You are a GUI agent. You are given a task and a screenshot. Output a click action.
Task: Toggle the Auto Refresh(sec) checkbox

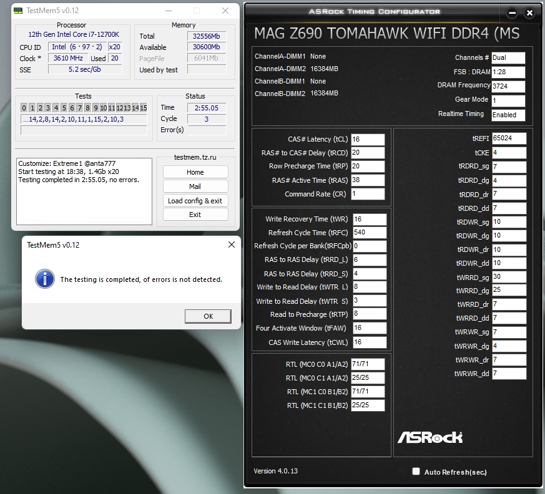(x=416, y=471)
